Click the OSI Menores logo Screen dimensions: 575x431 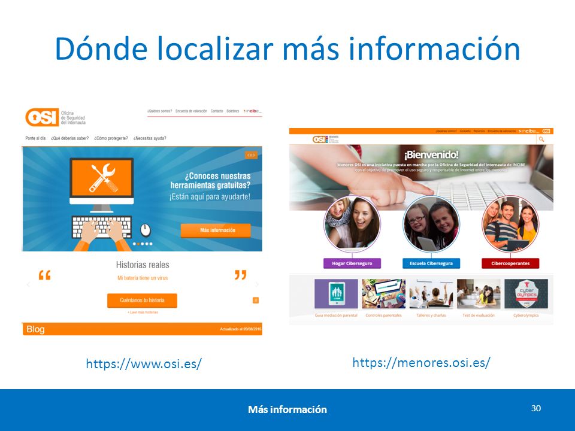[325, 139]
